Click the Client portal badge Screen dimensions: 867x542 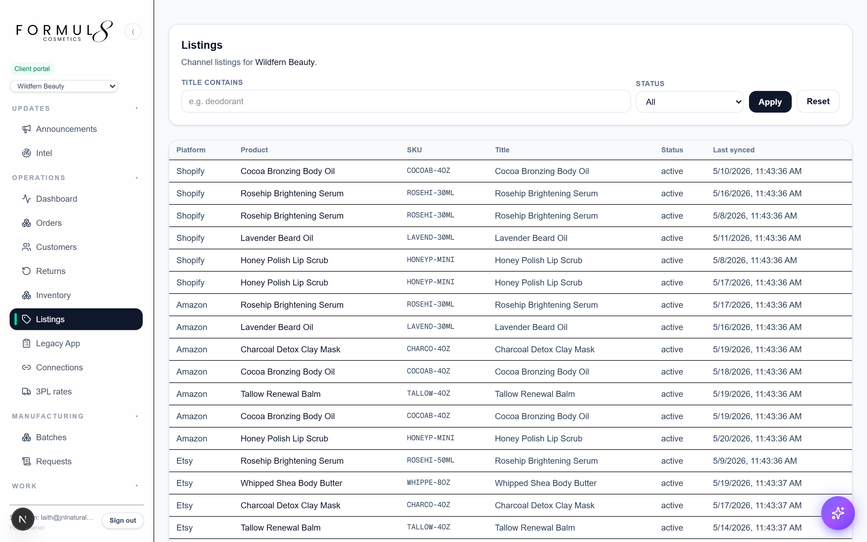click(32, 69)
